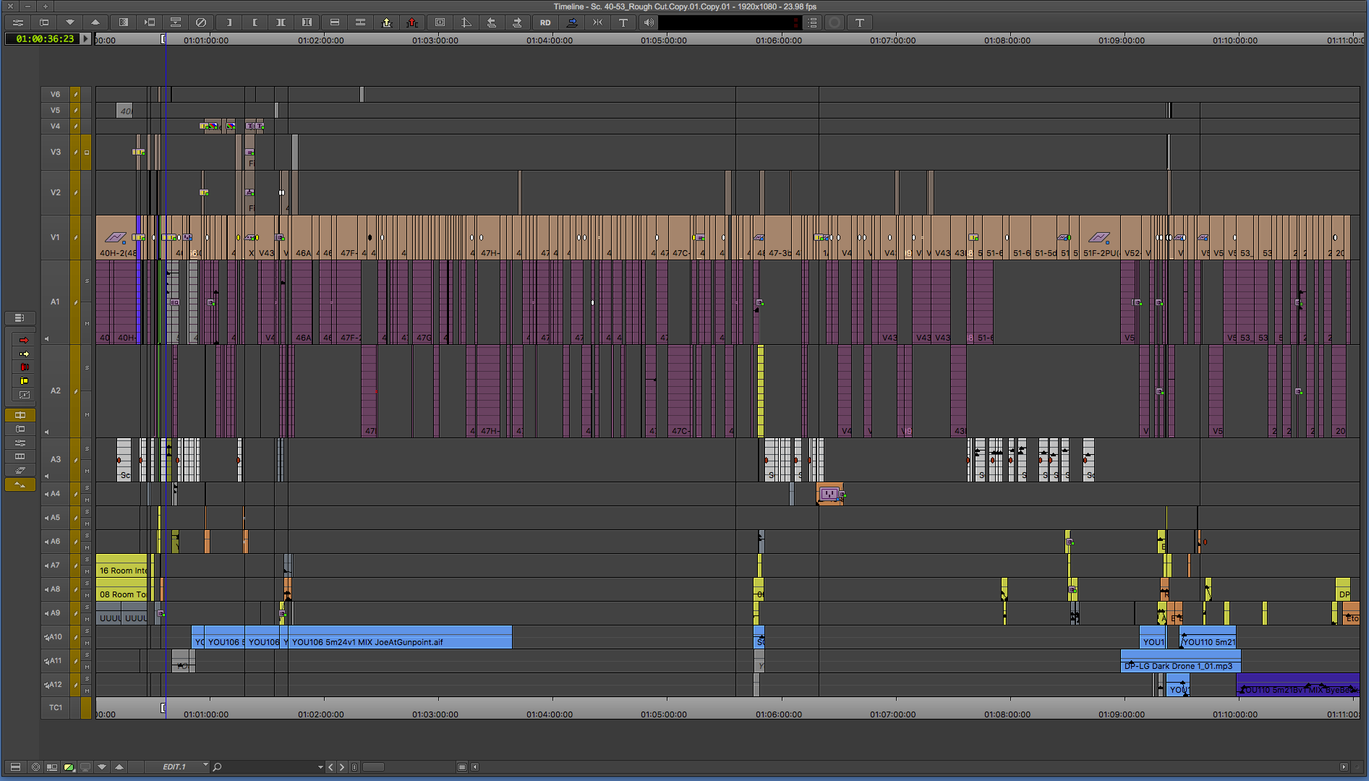Select the 16 Room audio clip on A7

121,566
